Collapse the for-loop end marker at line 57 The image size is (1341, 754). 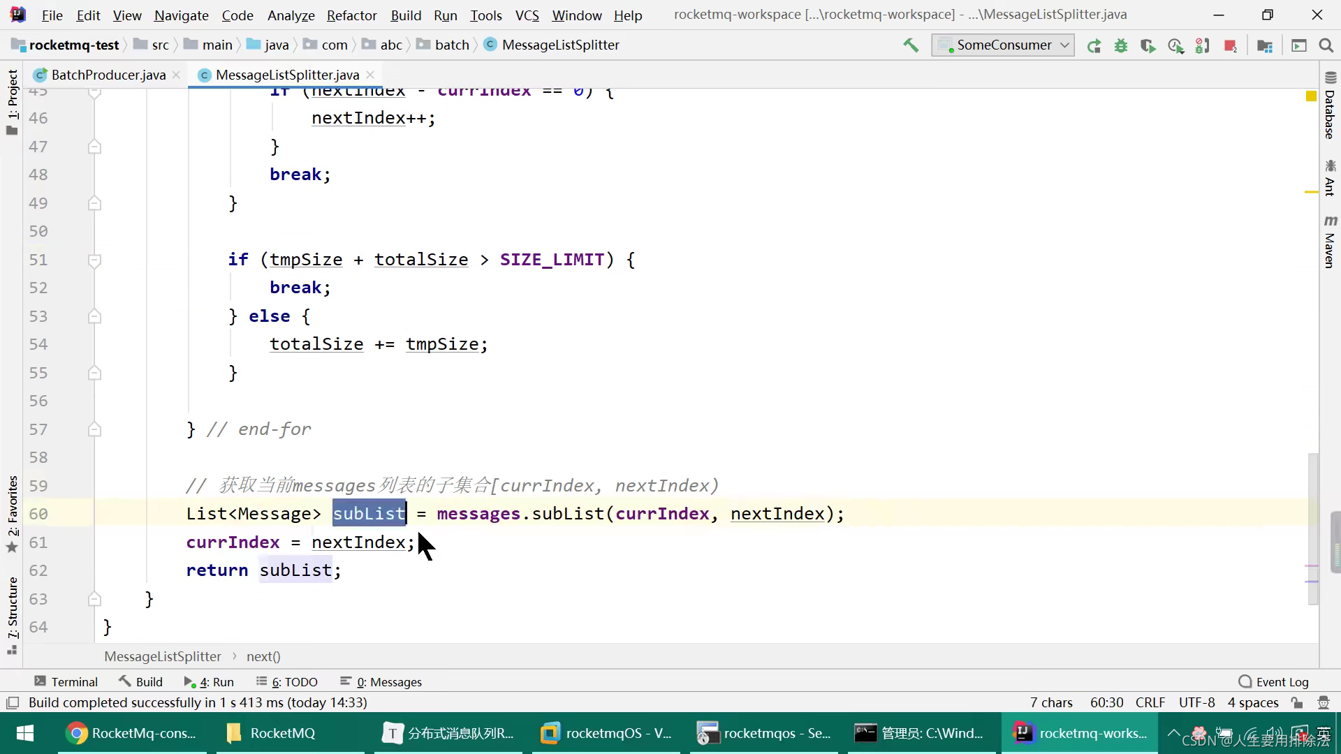tap(95, 429)
